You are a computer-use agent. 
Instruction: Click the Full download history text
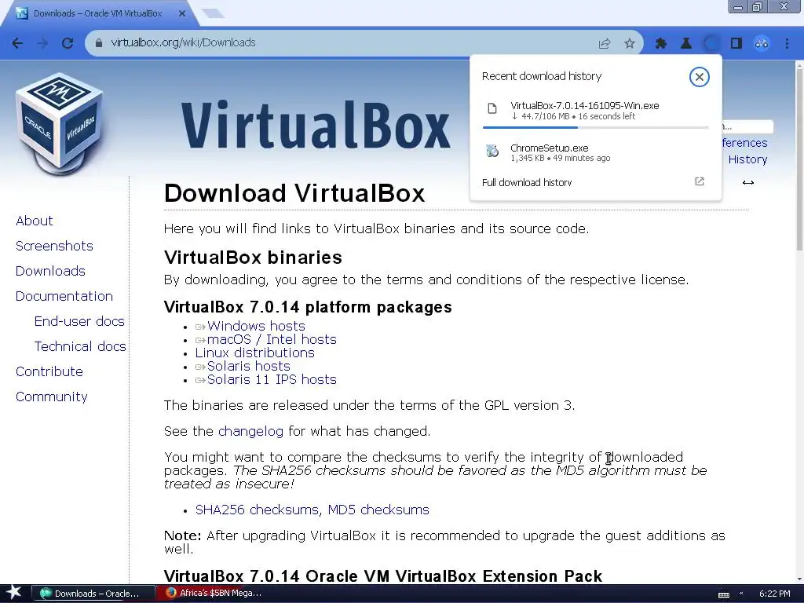[527, 182]
